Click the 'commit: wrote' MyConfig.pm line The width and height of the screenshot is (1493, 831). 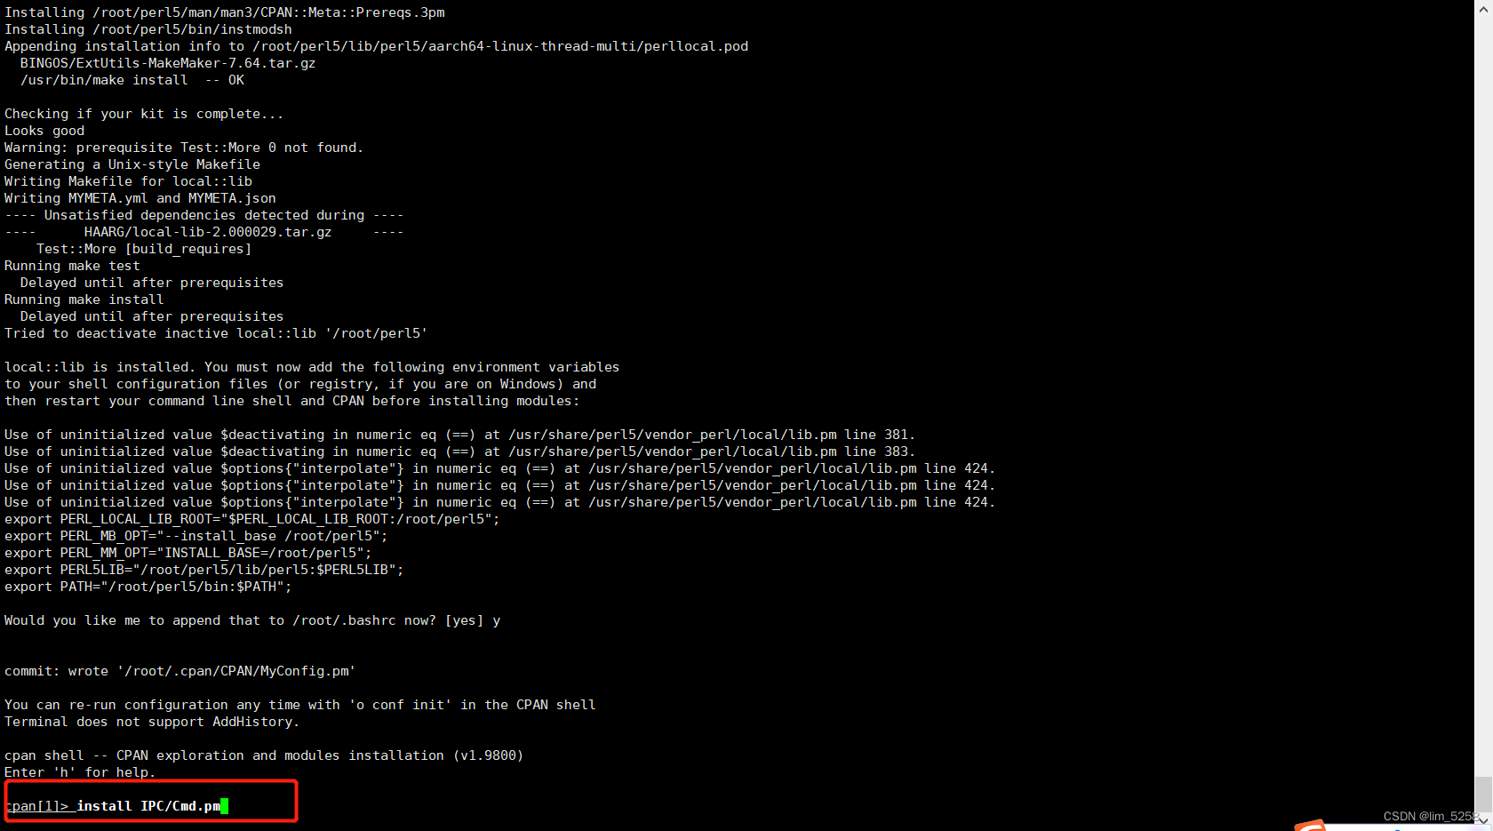(x=180, y=671)
